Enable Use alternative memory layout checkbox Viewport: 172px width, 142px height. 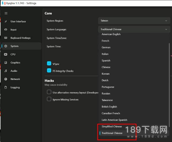click(49, 92)
